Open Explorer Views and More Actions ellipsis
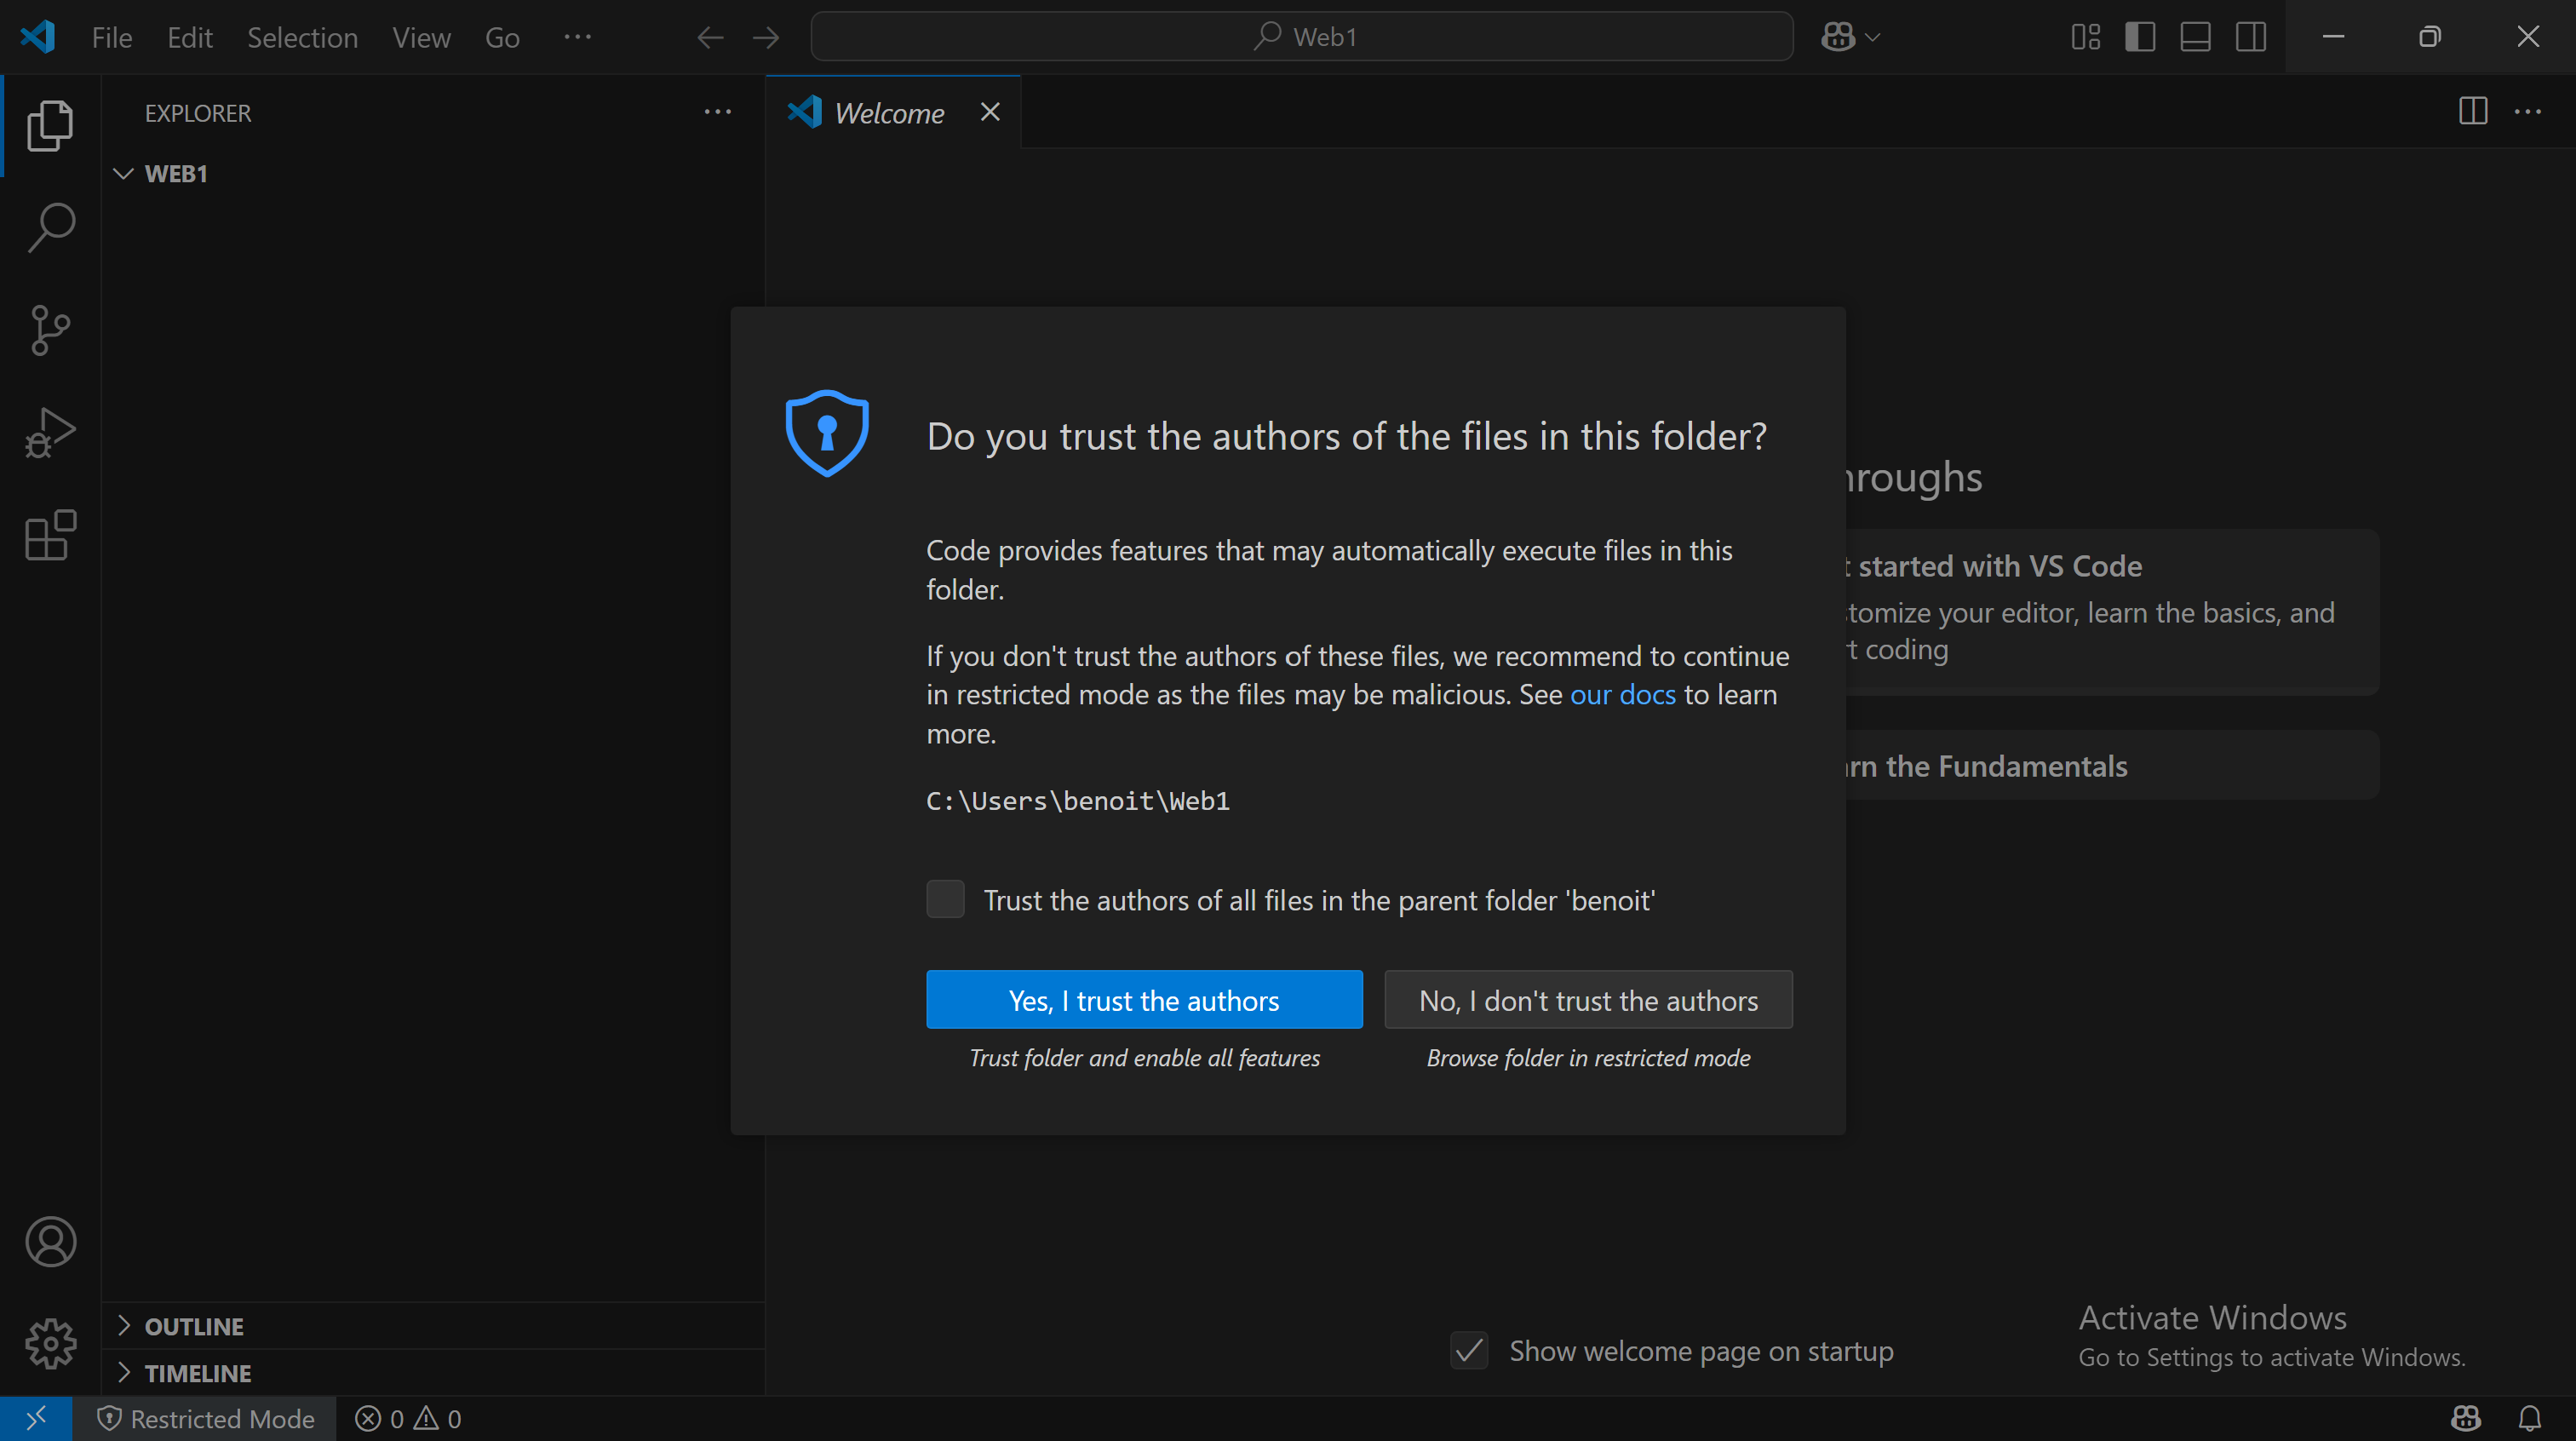 click(x=717, y=112)
